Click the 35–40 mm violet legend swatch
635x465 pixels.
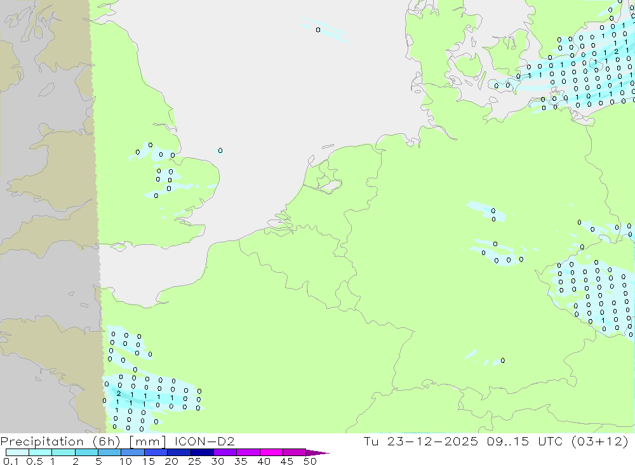tap(248, 453)
